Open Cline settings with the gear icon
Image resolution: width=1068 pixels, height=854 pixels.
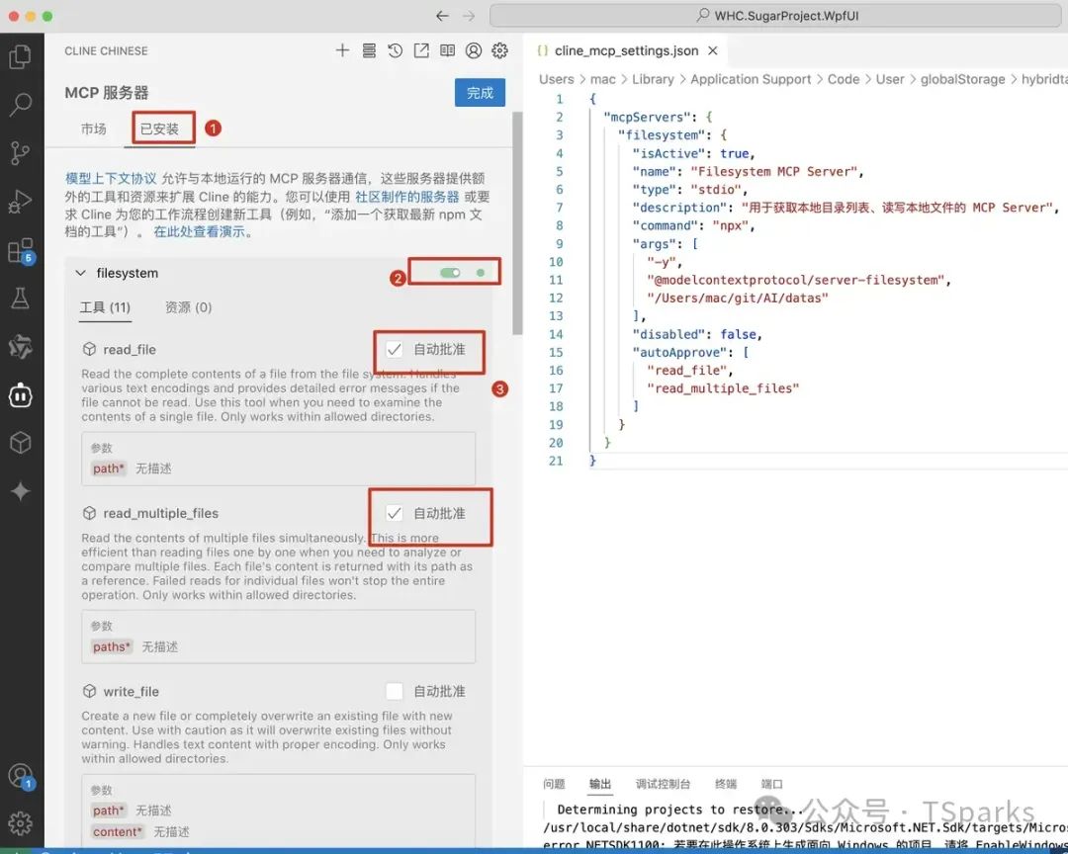point(499,50)
